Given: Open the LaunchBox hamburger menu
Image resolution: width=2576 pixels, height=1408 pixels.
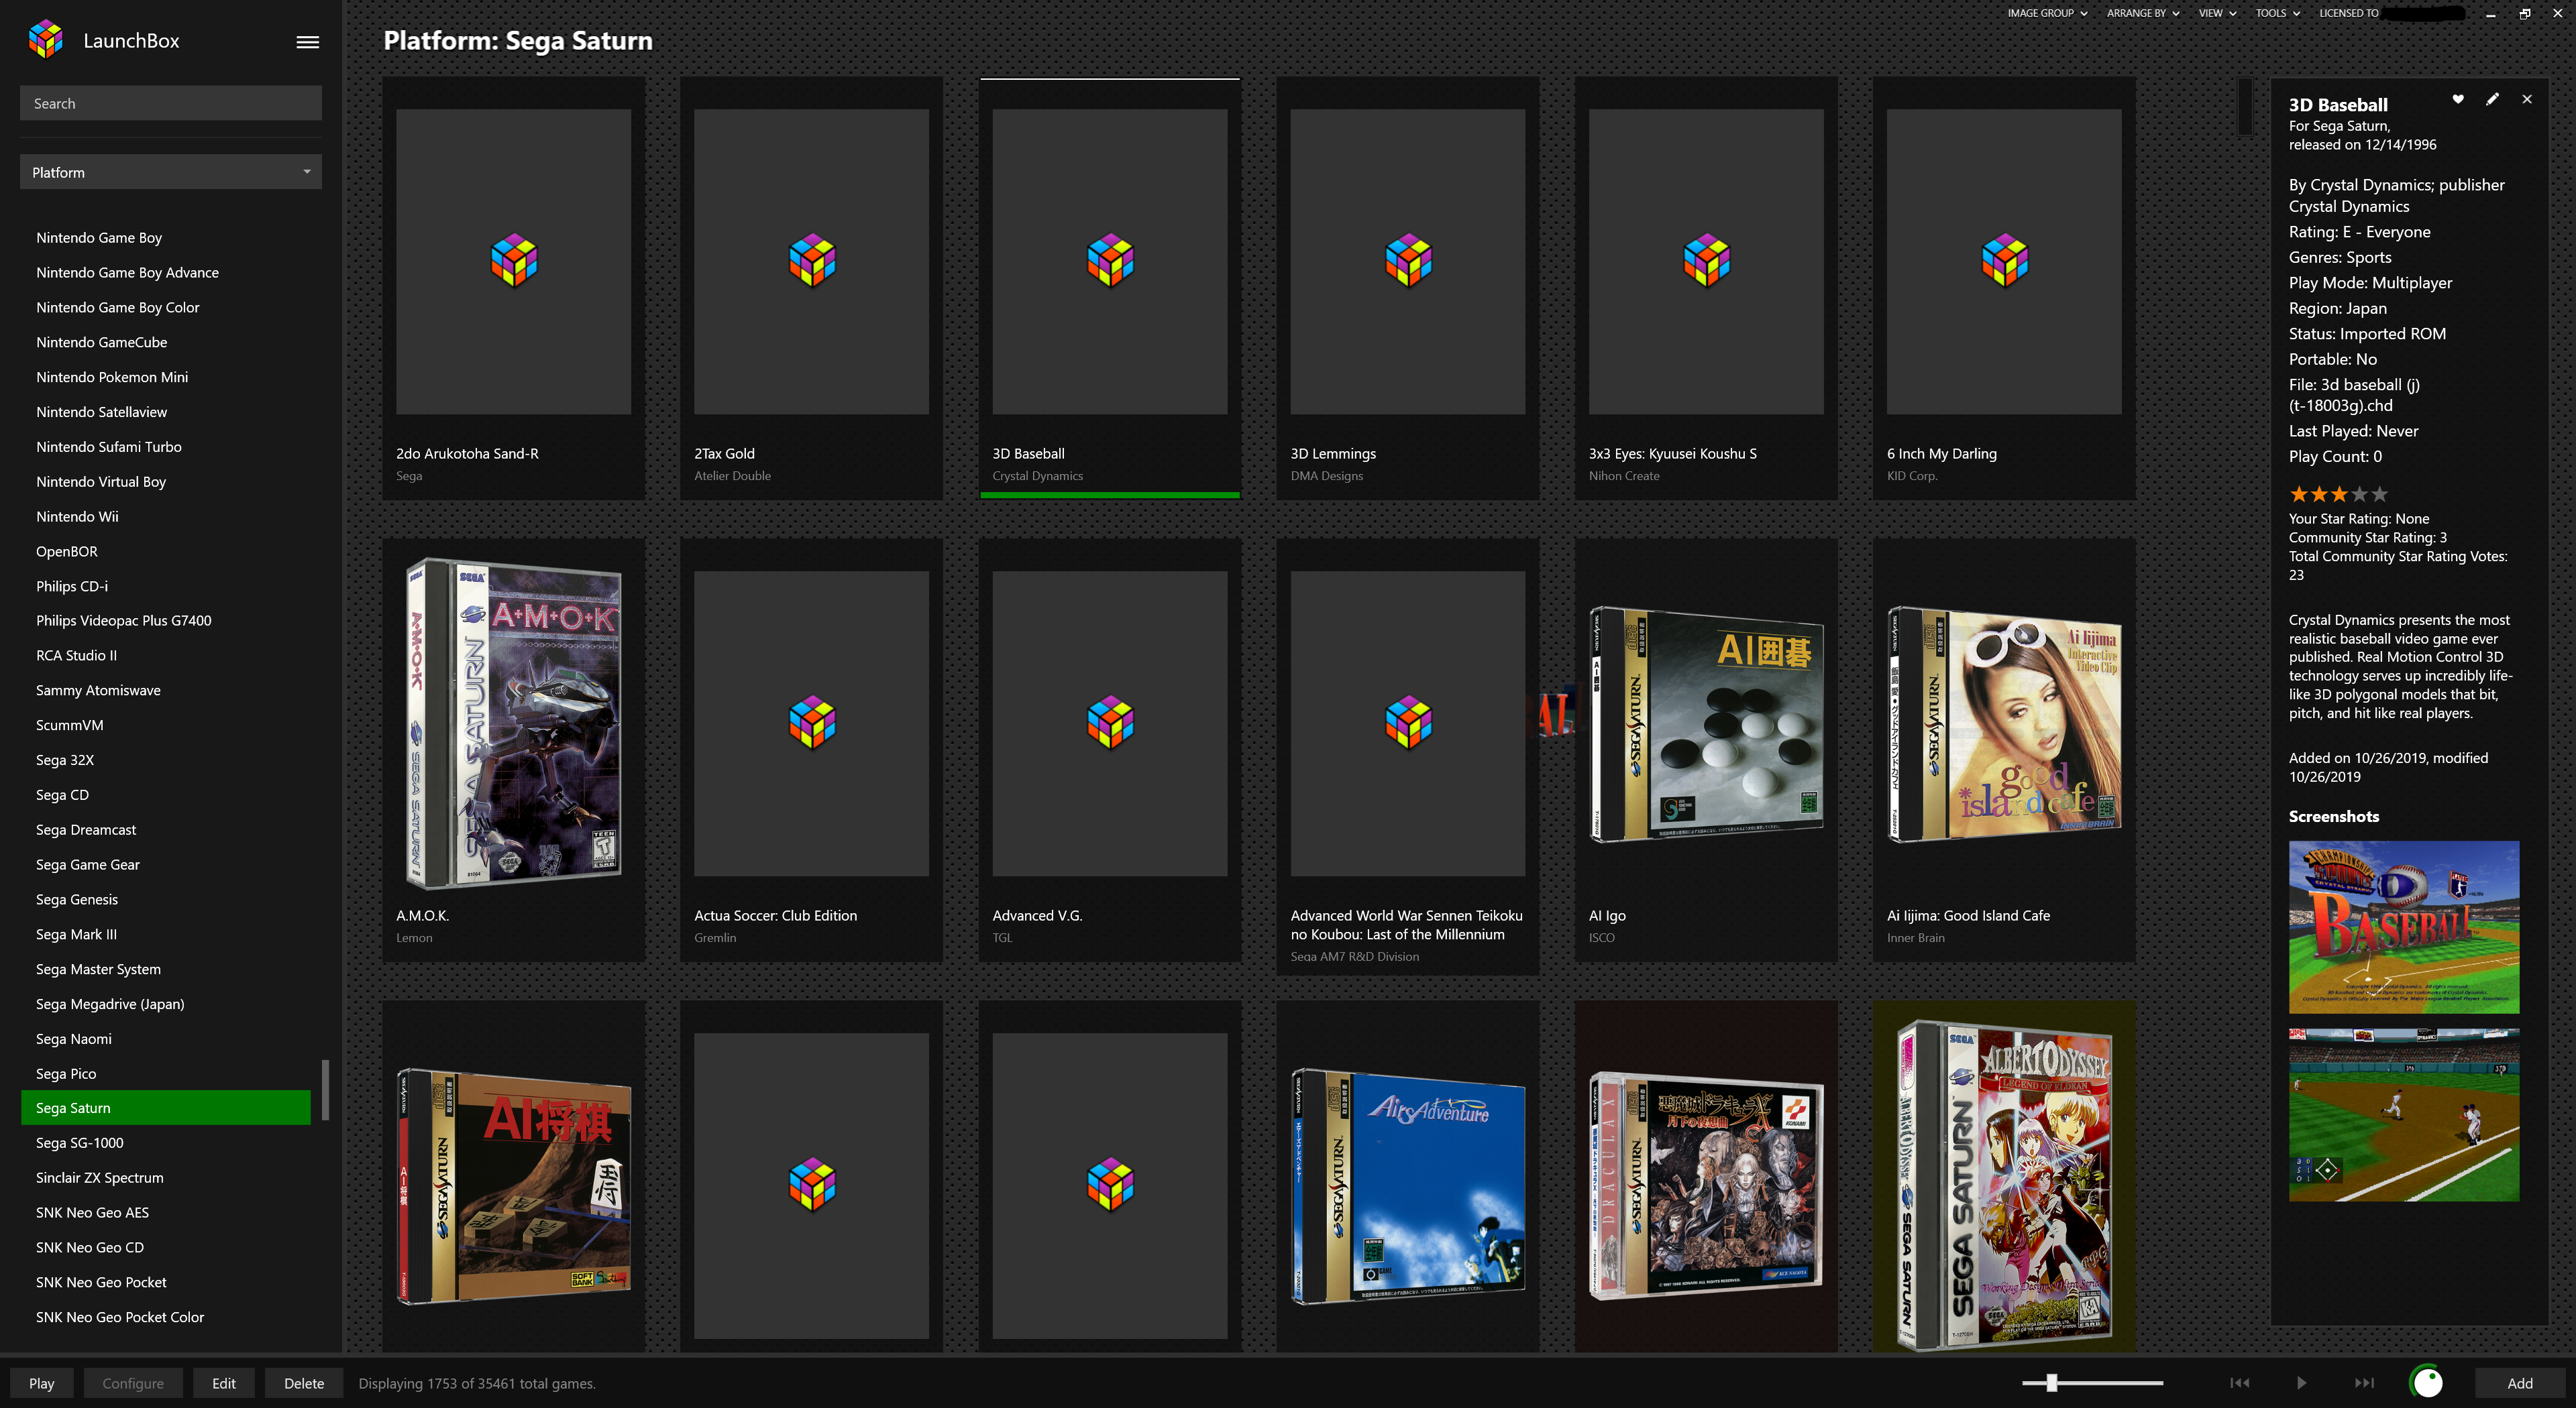Looking at the screenshot, I should pos(307,42).
